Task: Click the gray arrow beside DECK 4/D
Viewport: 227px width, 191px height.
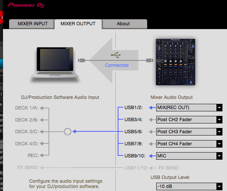Action: coord(44,143)
